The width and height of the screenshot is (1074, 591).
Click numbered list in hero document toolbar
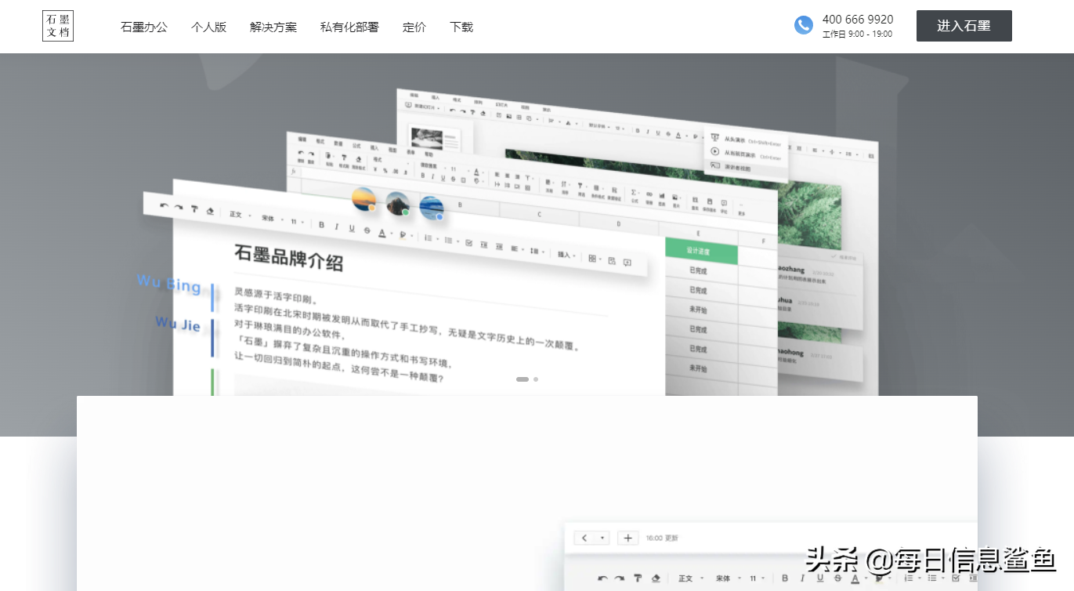click(429, 237)
